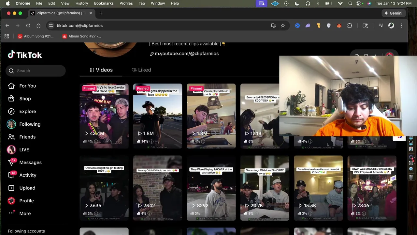Click the install app icon in address bar
Image resolution: width=417 pixels, height=235 pixels.
tap(273, 25)
